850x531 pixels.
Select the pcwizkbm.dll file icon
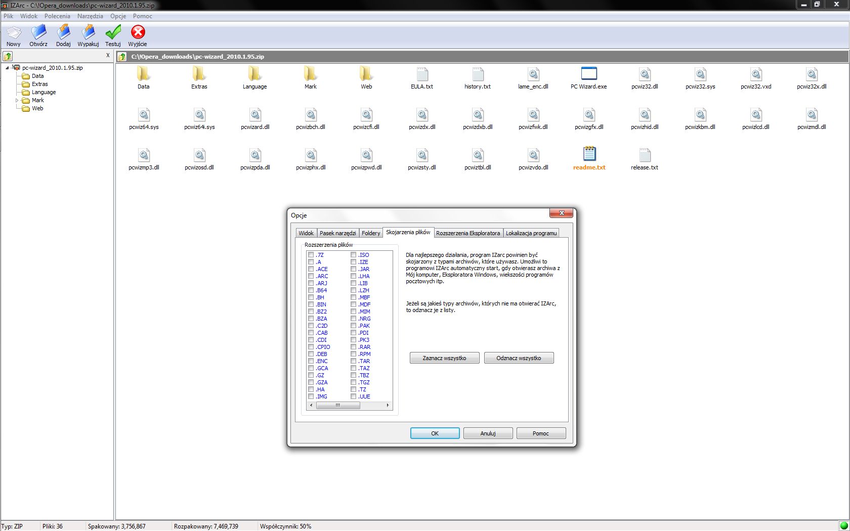coord(700,114)
